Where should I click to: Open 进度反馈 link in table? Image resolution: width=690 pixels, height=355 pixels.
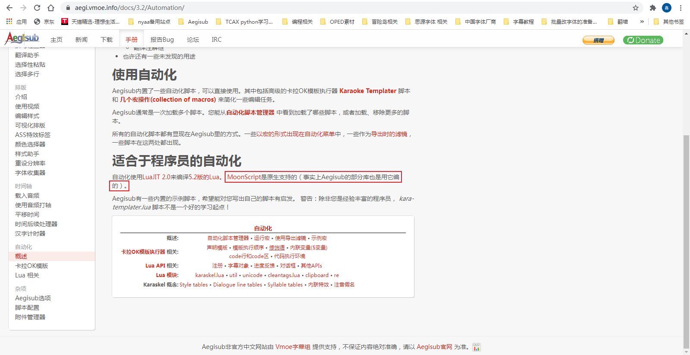(264, 266)
